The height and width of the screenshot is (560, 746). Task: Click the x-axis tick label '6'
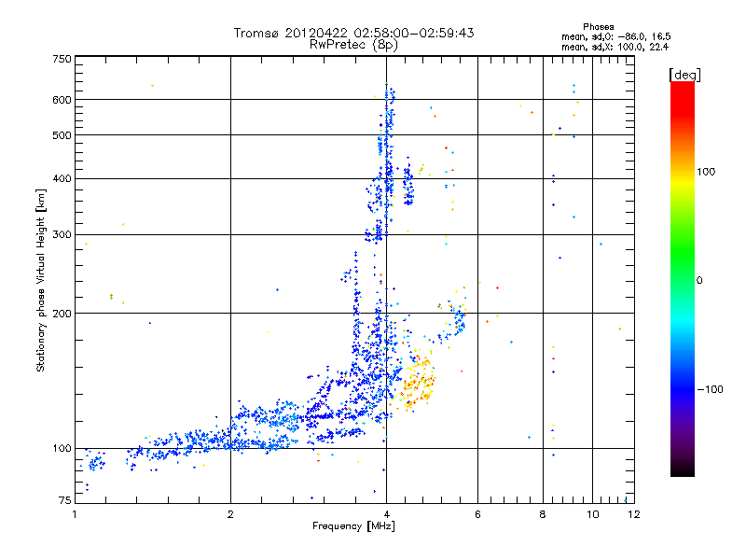(477, 515)
